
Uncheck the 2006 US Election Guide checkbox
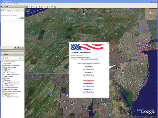[4, 65]
